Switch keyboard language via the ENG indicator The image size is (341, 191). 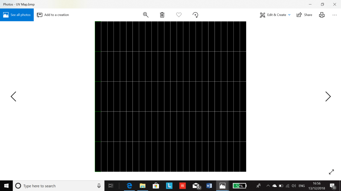point(301,186)
